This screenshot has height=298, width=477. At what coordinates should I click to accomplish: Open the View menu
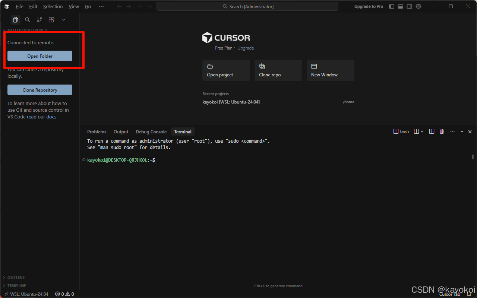(74, 6)
